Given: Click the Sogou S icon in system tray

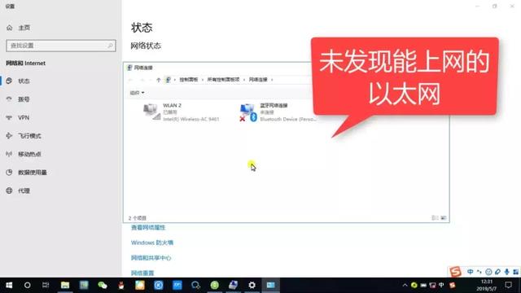Looking at the screenshot, I should (x=453, y=285).
